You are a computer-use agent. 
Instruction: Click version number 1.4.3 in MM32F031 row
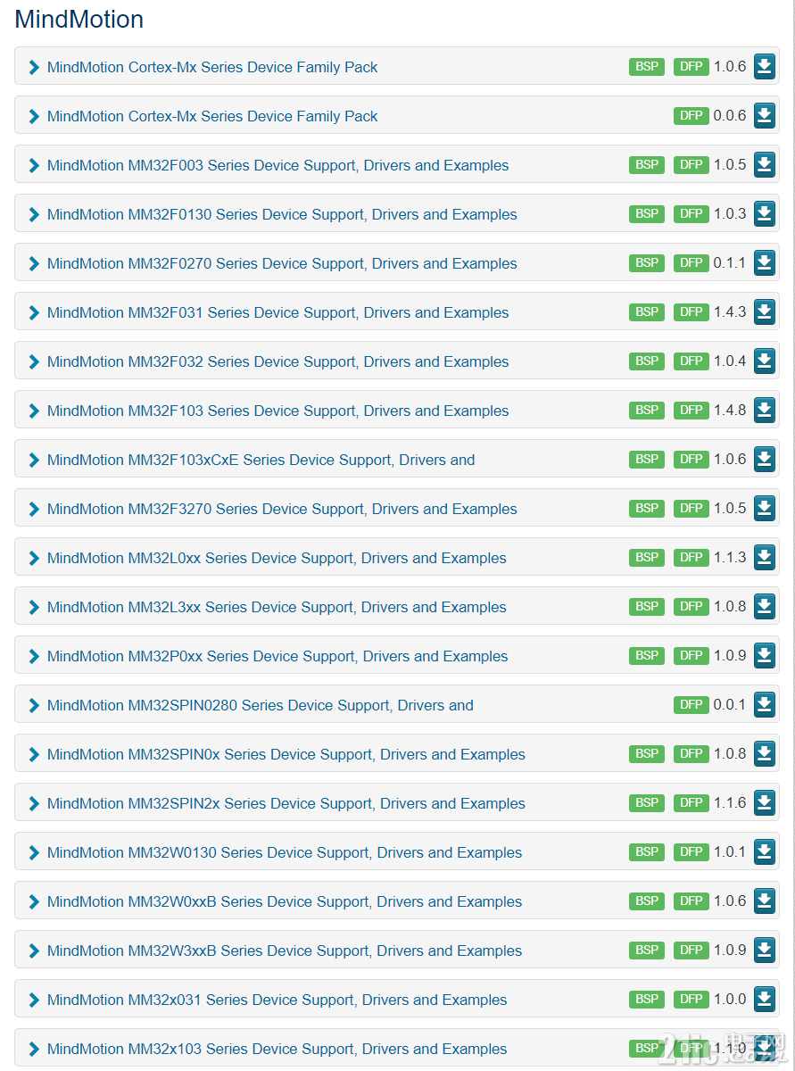point(730,312)
